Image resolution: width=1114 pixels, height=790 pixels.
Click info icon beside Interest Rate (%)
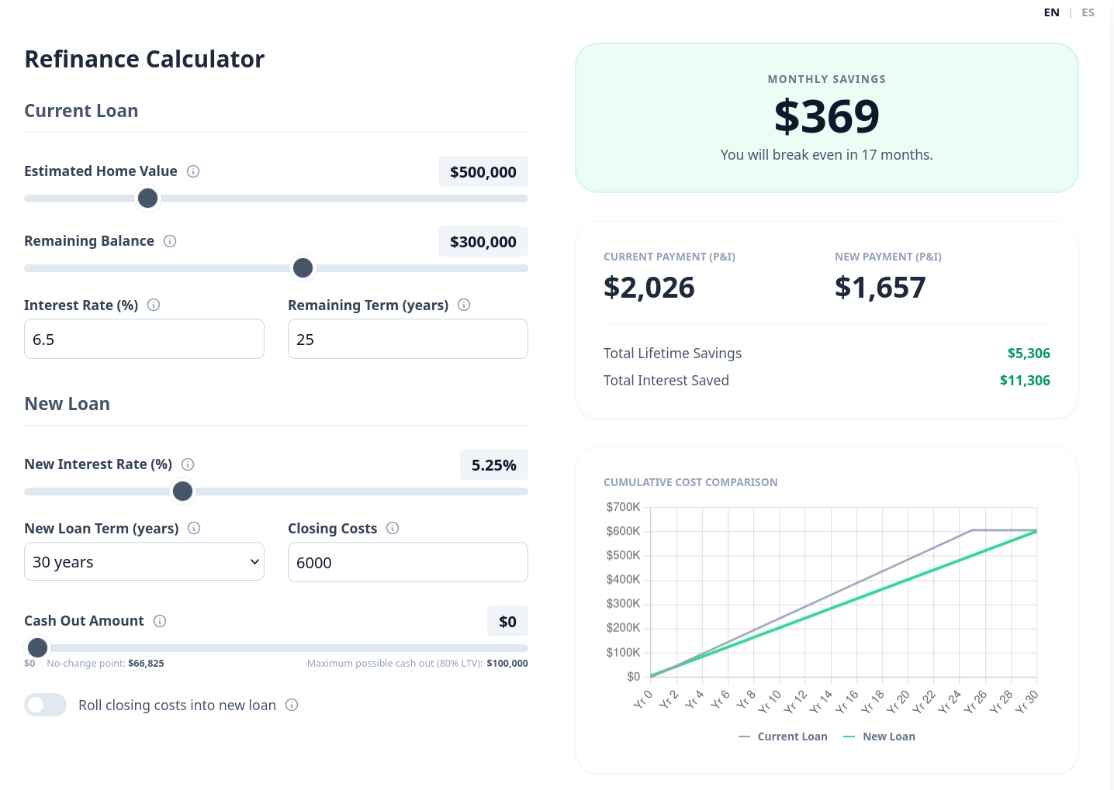tap(154, 305)
